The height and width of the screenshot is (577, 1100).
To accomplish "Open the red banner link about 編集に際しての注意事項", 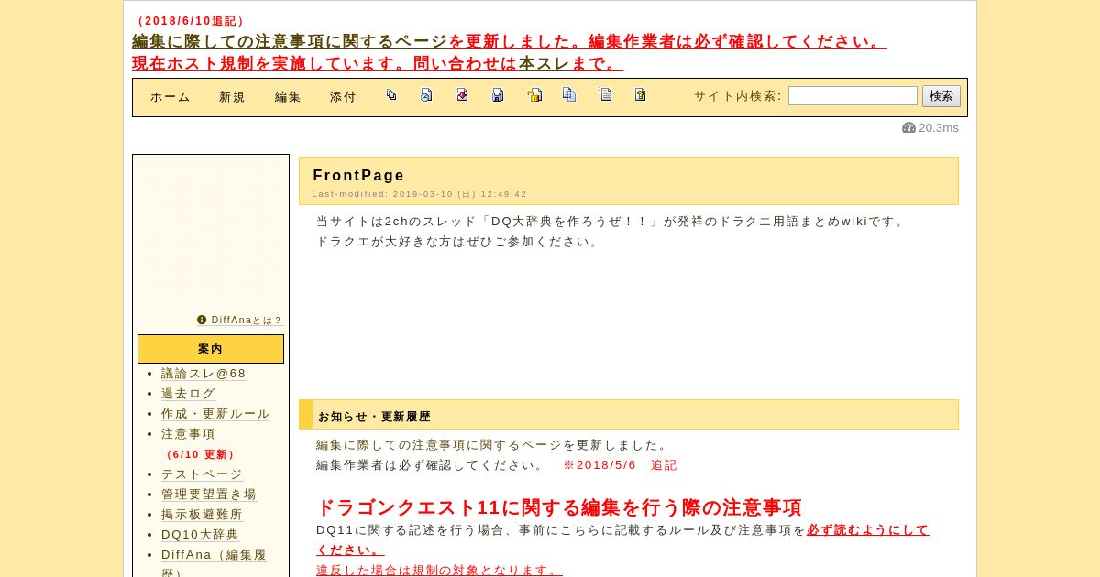I will pos(290,41).
